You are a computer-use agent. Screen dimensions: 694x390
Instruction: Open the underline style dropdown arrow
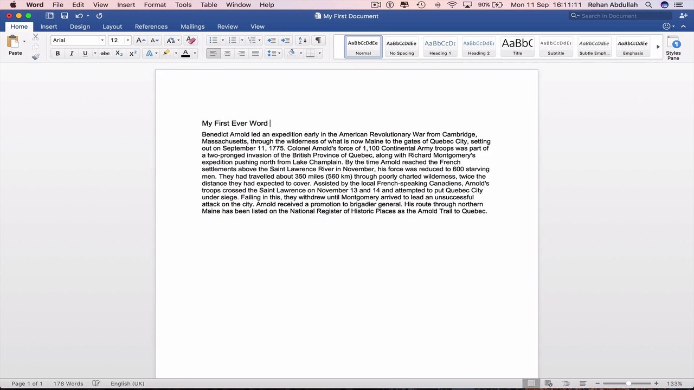[95, 53]
